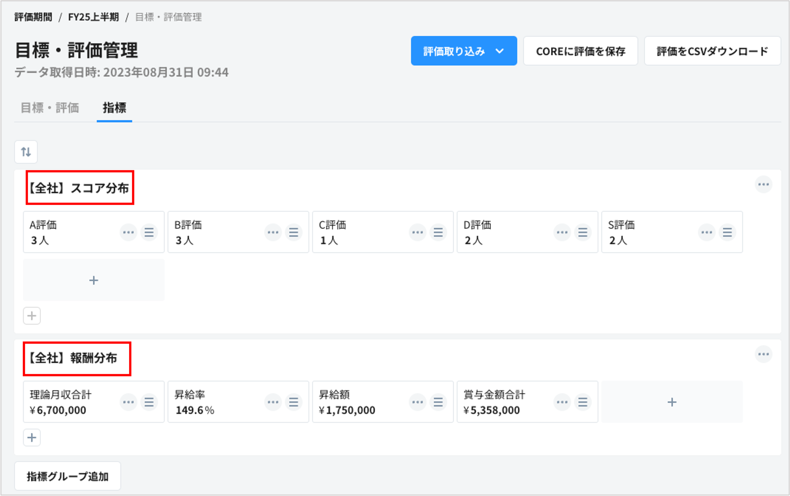Click small plus below 報酬分布 cards
Image resolution: width=790 pixels, height=496 pixels.
(32, 437)
